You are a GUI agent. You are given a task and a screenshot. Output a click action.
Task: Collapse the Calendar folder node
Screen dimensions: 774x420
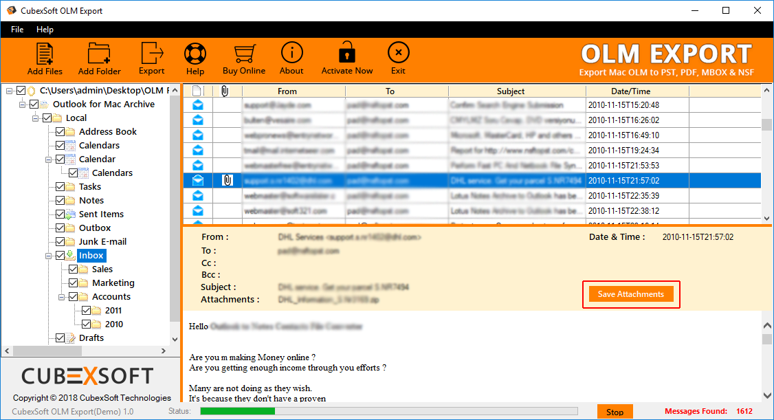pyautogui.click(x=48, y=159)
